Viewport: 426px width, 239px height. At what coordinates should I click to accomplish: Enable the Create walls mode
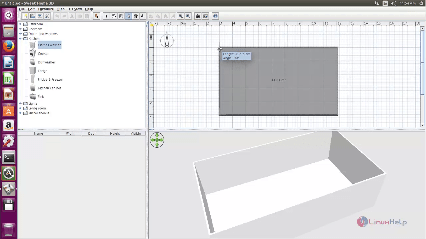[121, 16]
